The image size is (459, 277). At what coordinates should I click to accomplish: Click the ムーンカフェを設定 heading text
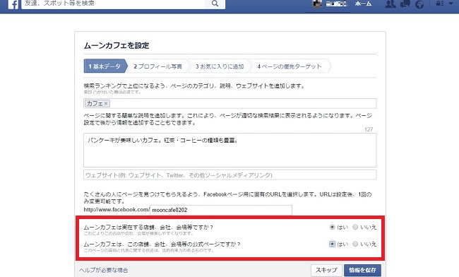[117, 45]
